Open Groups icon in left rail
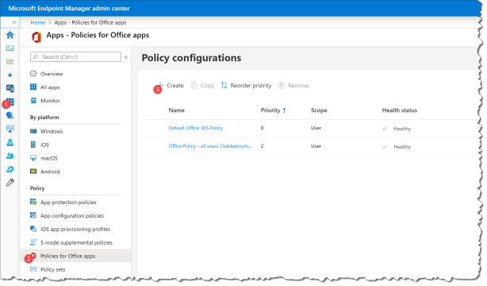Image resolution: width=487 pixels, height=286 pixels. pyautogui.click(x=10, y=156)
